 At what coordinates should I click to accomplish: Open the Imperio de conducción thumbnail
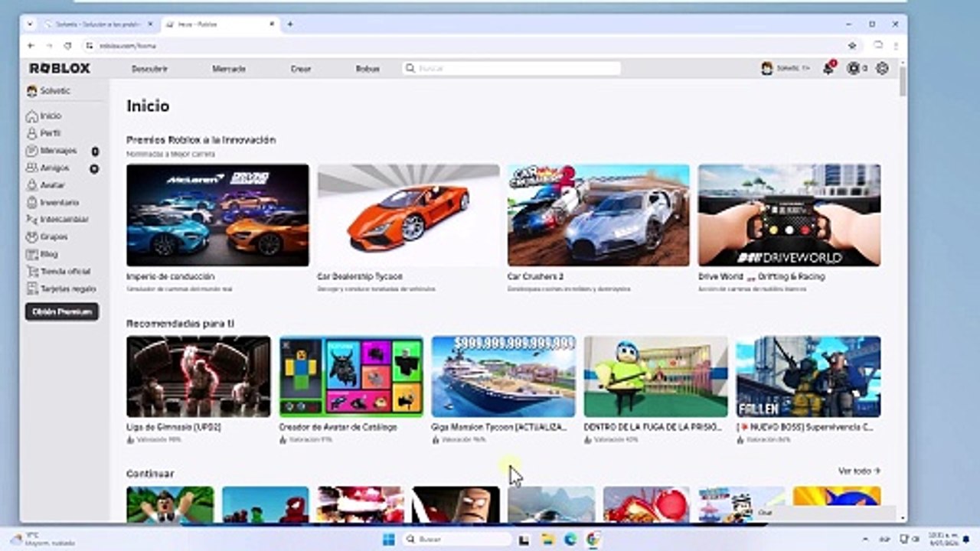pos(217,215)
